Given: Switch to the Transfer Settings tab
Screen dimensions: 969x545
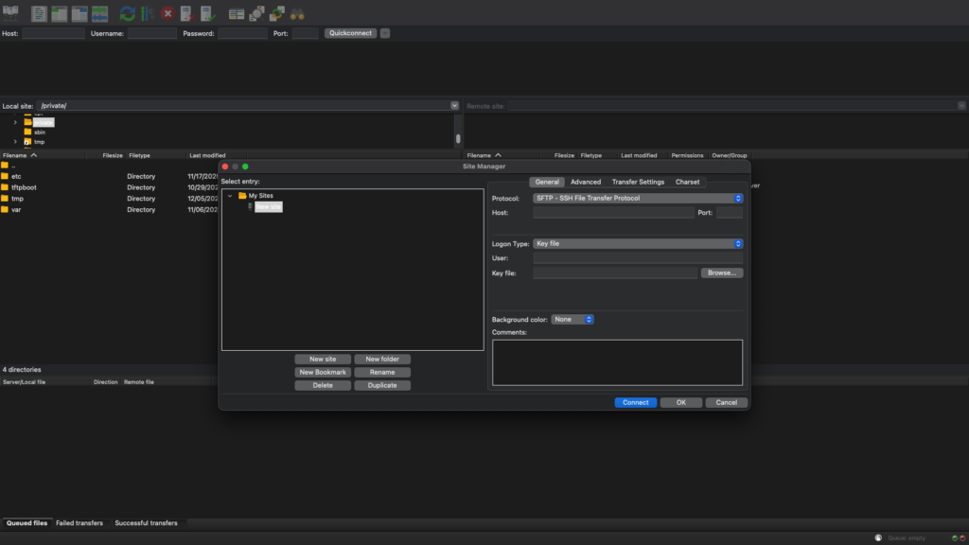Looking at the screenshot, I should coord(638,182).
